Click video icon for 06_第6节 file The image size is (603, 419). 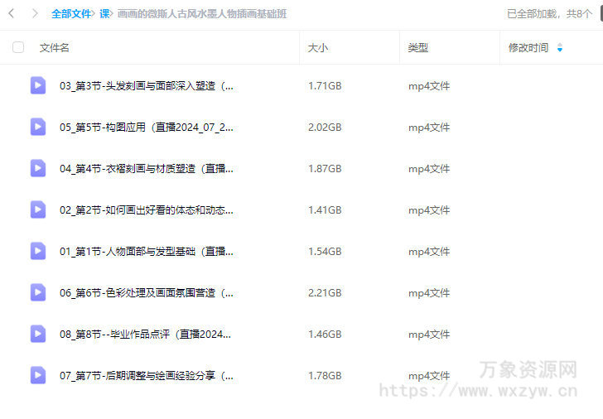(38, 292)
